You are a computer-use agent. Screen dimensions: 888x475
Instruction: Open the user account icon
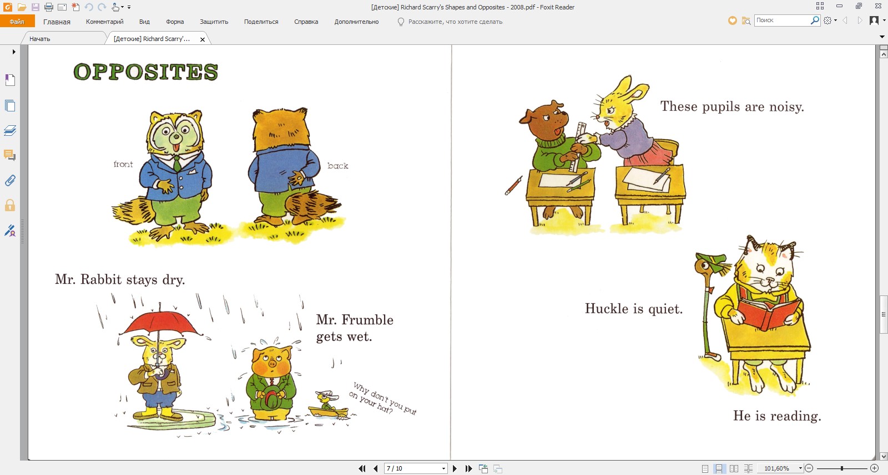coord(874,21)
